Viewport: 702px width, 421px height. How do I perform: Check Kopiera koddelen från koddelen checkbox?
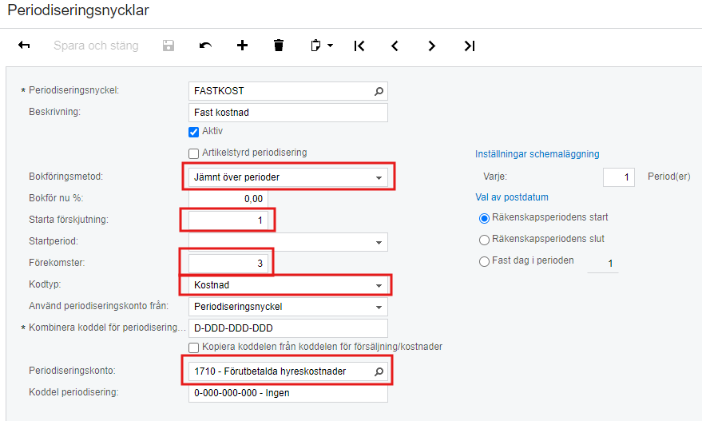point(193,348)
